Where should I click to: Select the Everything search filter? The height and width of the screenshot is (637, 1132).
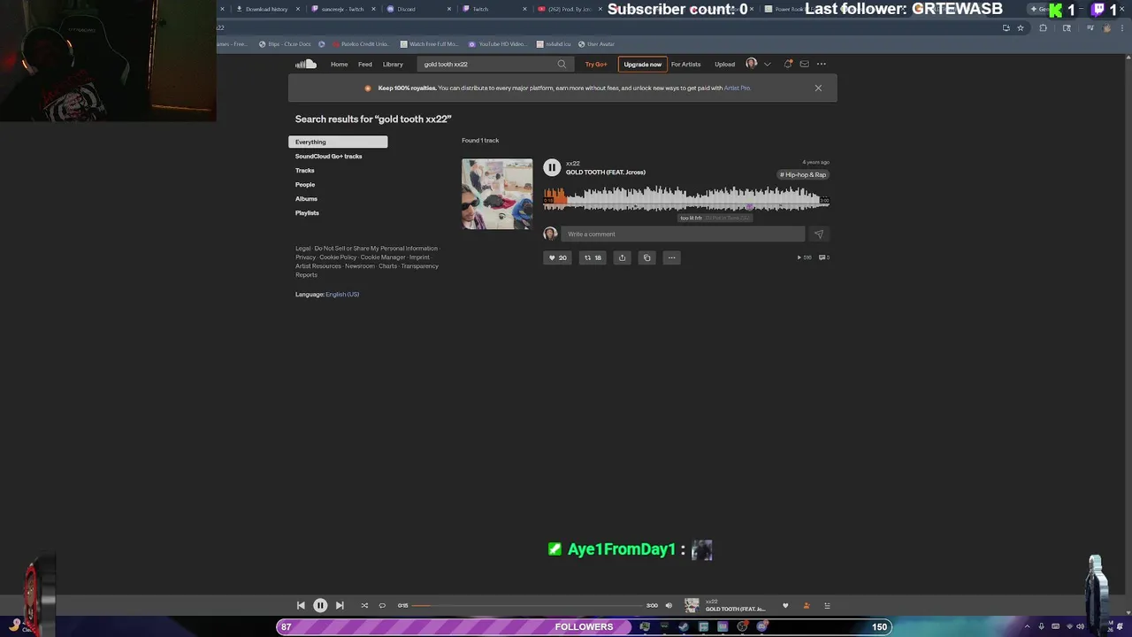pos(338,142)
